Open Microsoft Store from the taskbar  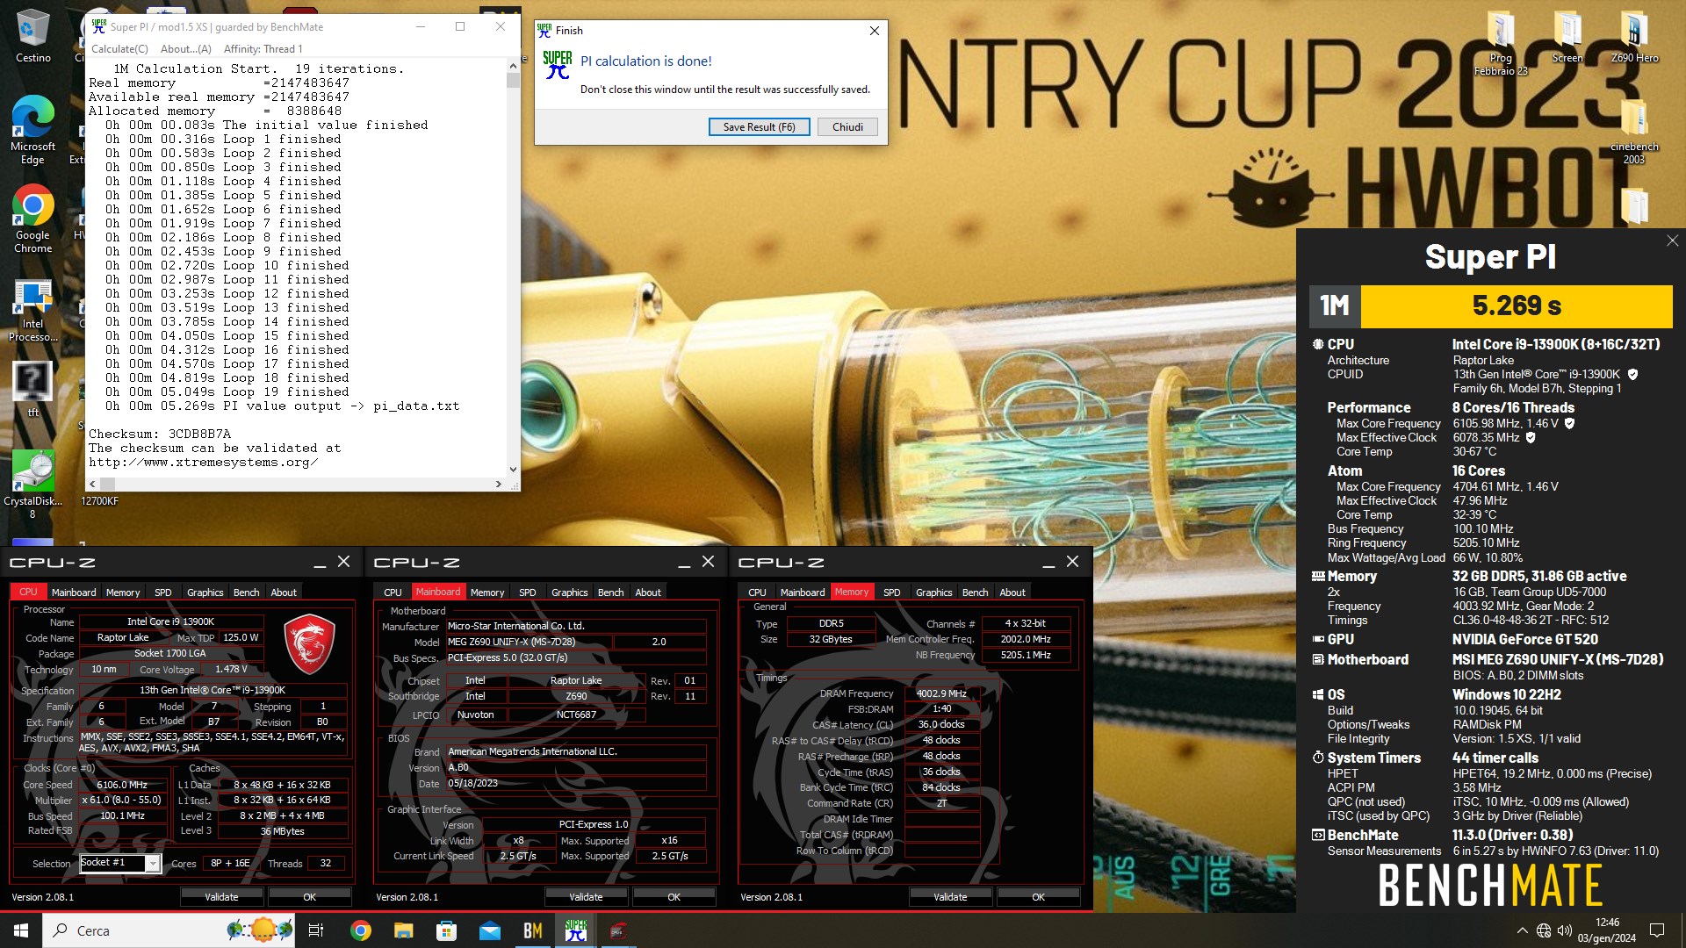446,930
